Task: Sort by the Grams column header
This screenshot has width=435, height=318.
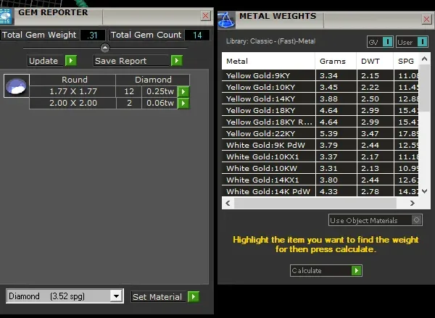Action: click(336, 61)
